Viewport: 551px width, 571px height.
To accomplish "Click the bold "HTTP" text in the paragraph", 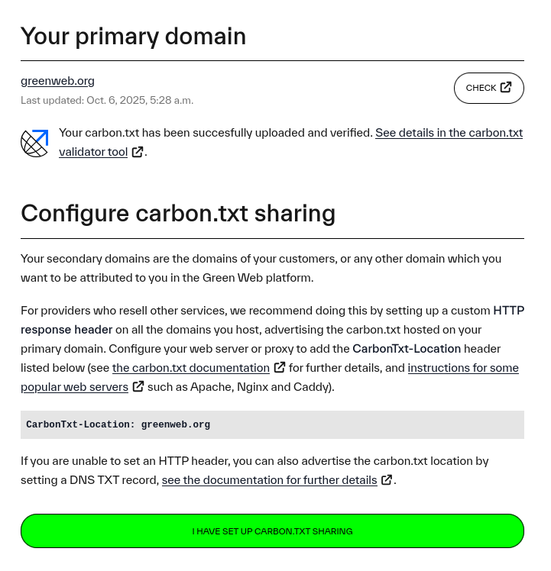I will point(508,311).
